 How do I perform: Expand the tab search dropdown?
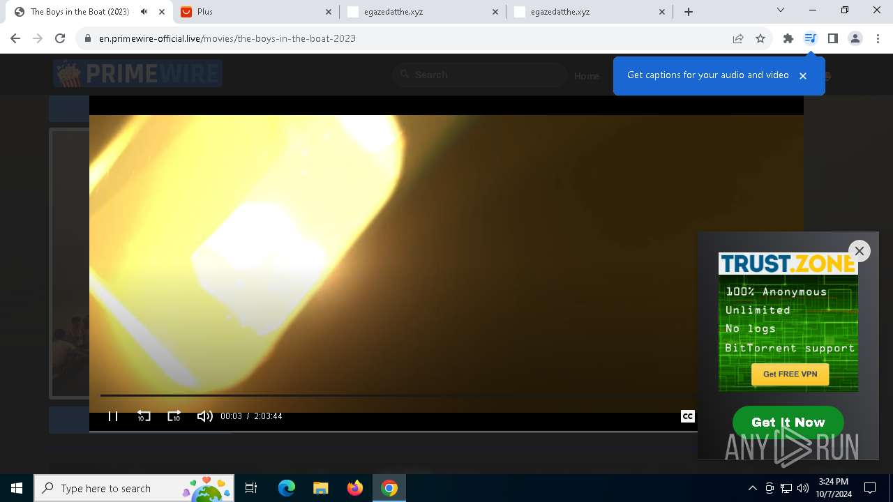click(x=781, y=10)
